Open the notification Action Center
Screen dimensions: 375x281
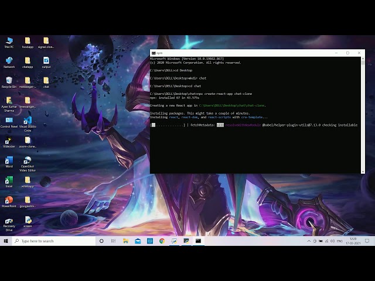367,241
